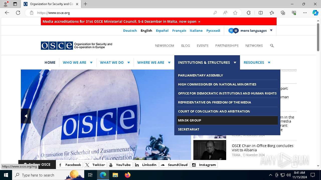This screenshot has height=180, width=321.
Task: Open the BLOG link
Action: 186,45
